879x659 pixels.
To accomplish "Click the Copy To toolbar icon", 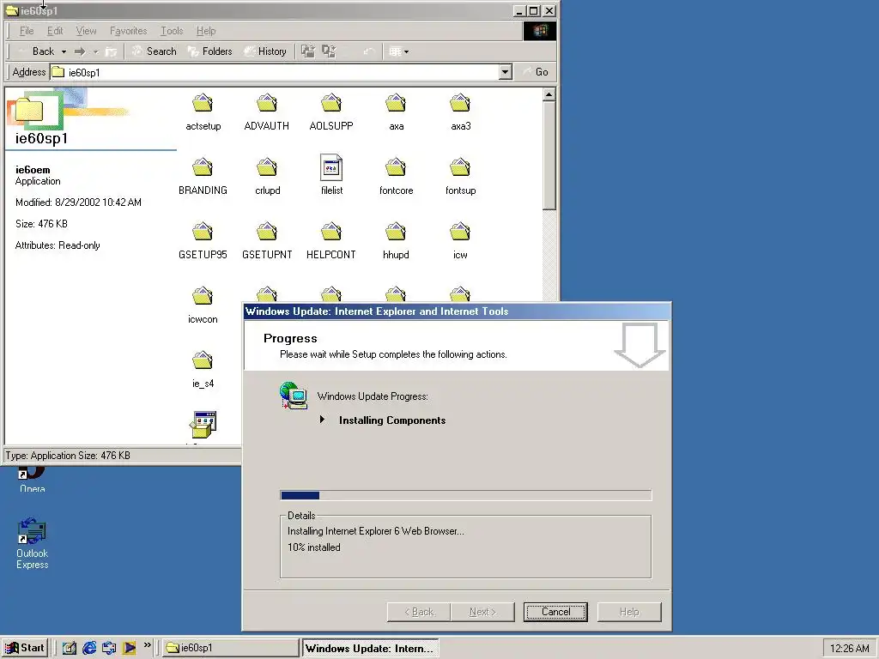I will pos(329,51).
